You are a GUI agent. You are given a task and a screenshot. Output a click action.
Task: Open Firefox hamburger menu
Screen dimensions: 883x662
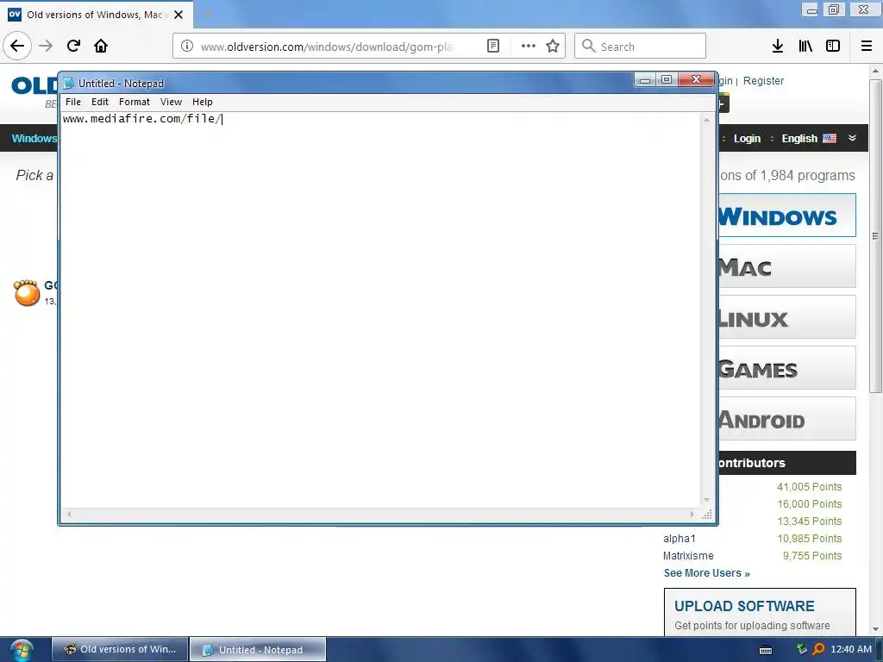pyautogui.click(x=867, y=47)
